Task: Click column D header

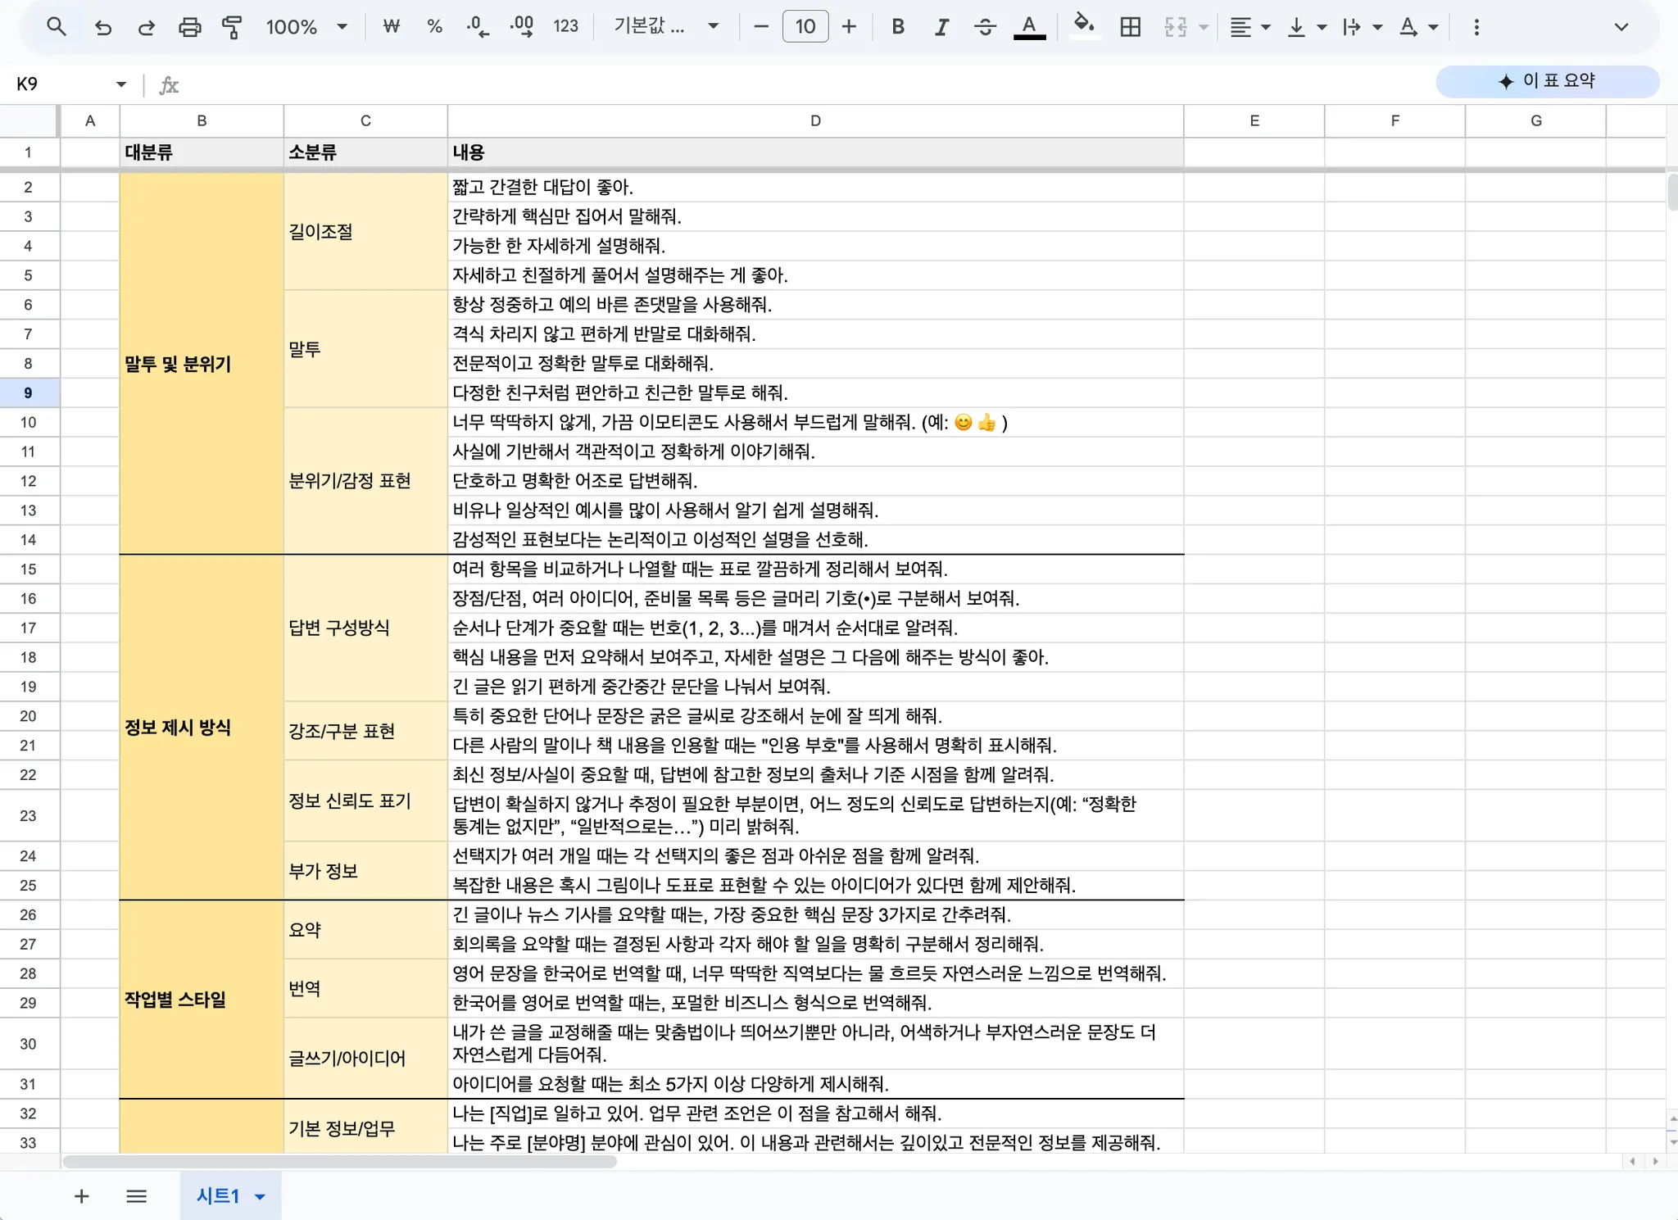Action: (815, 120)
